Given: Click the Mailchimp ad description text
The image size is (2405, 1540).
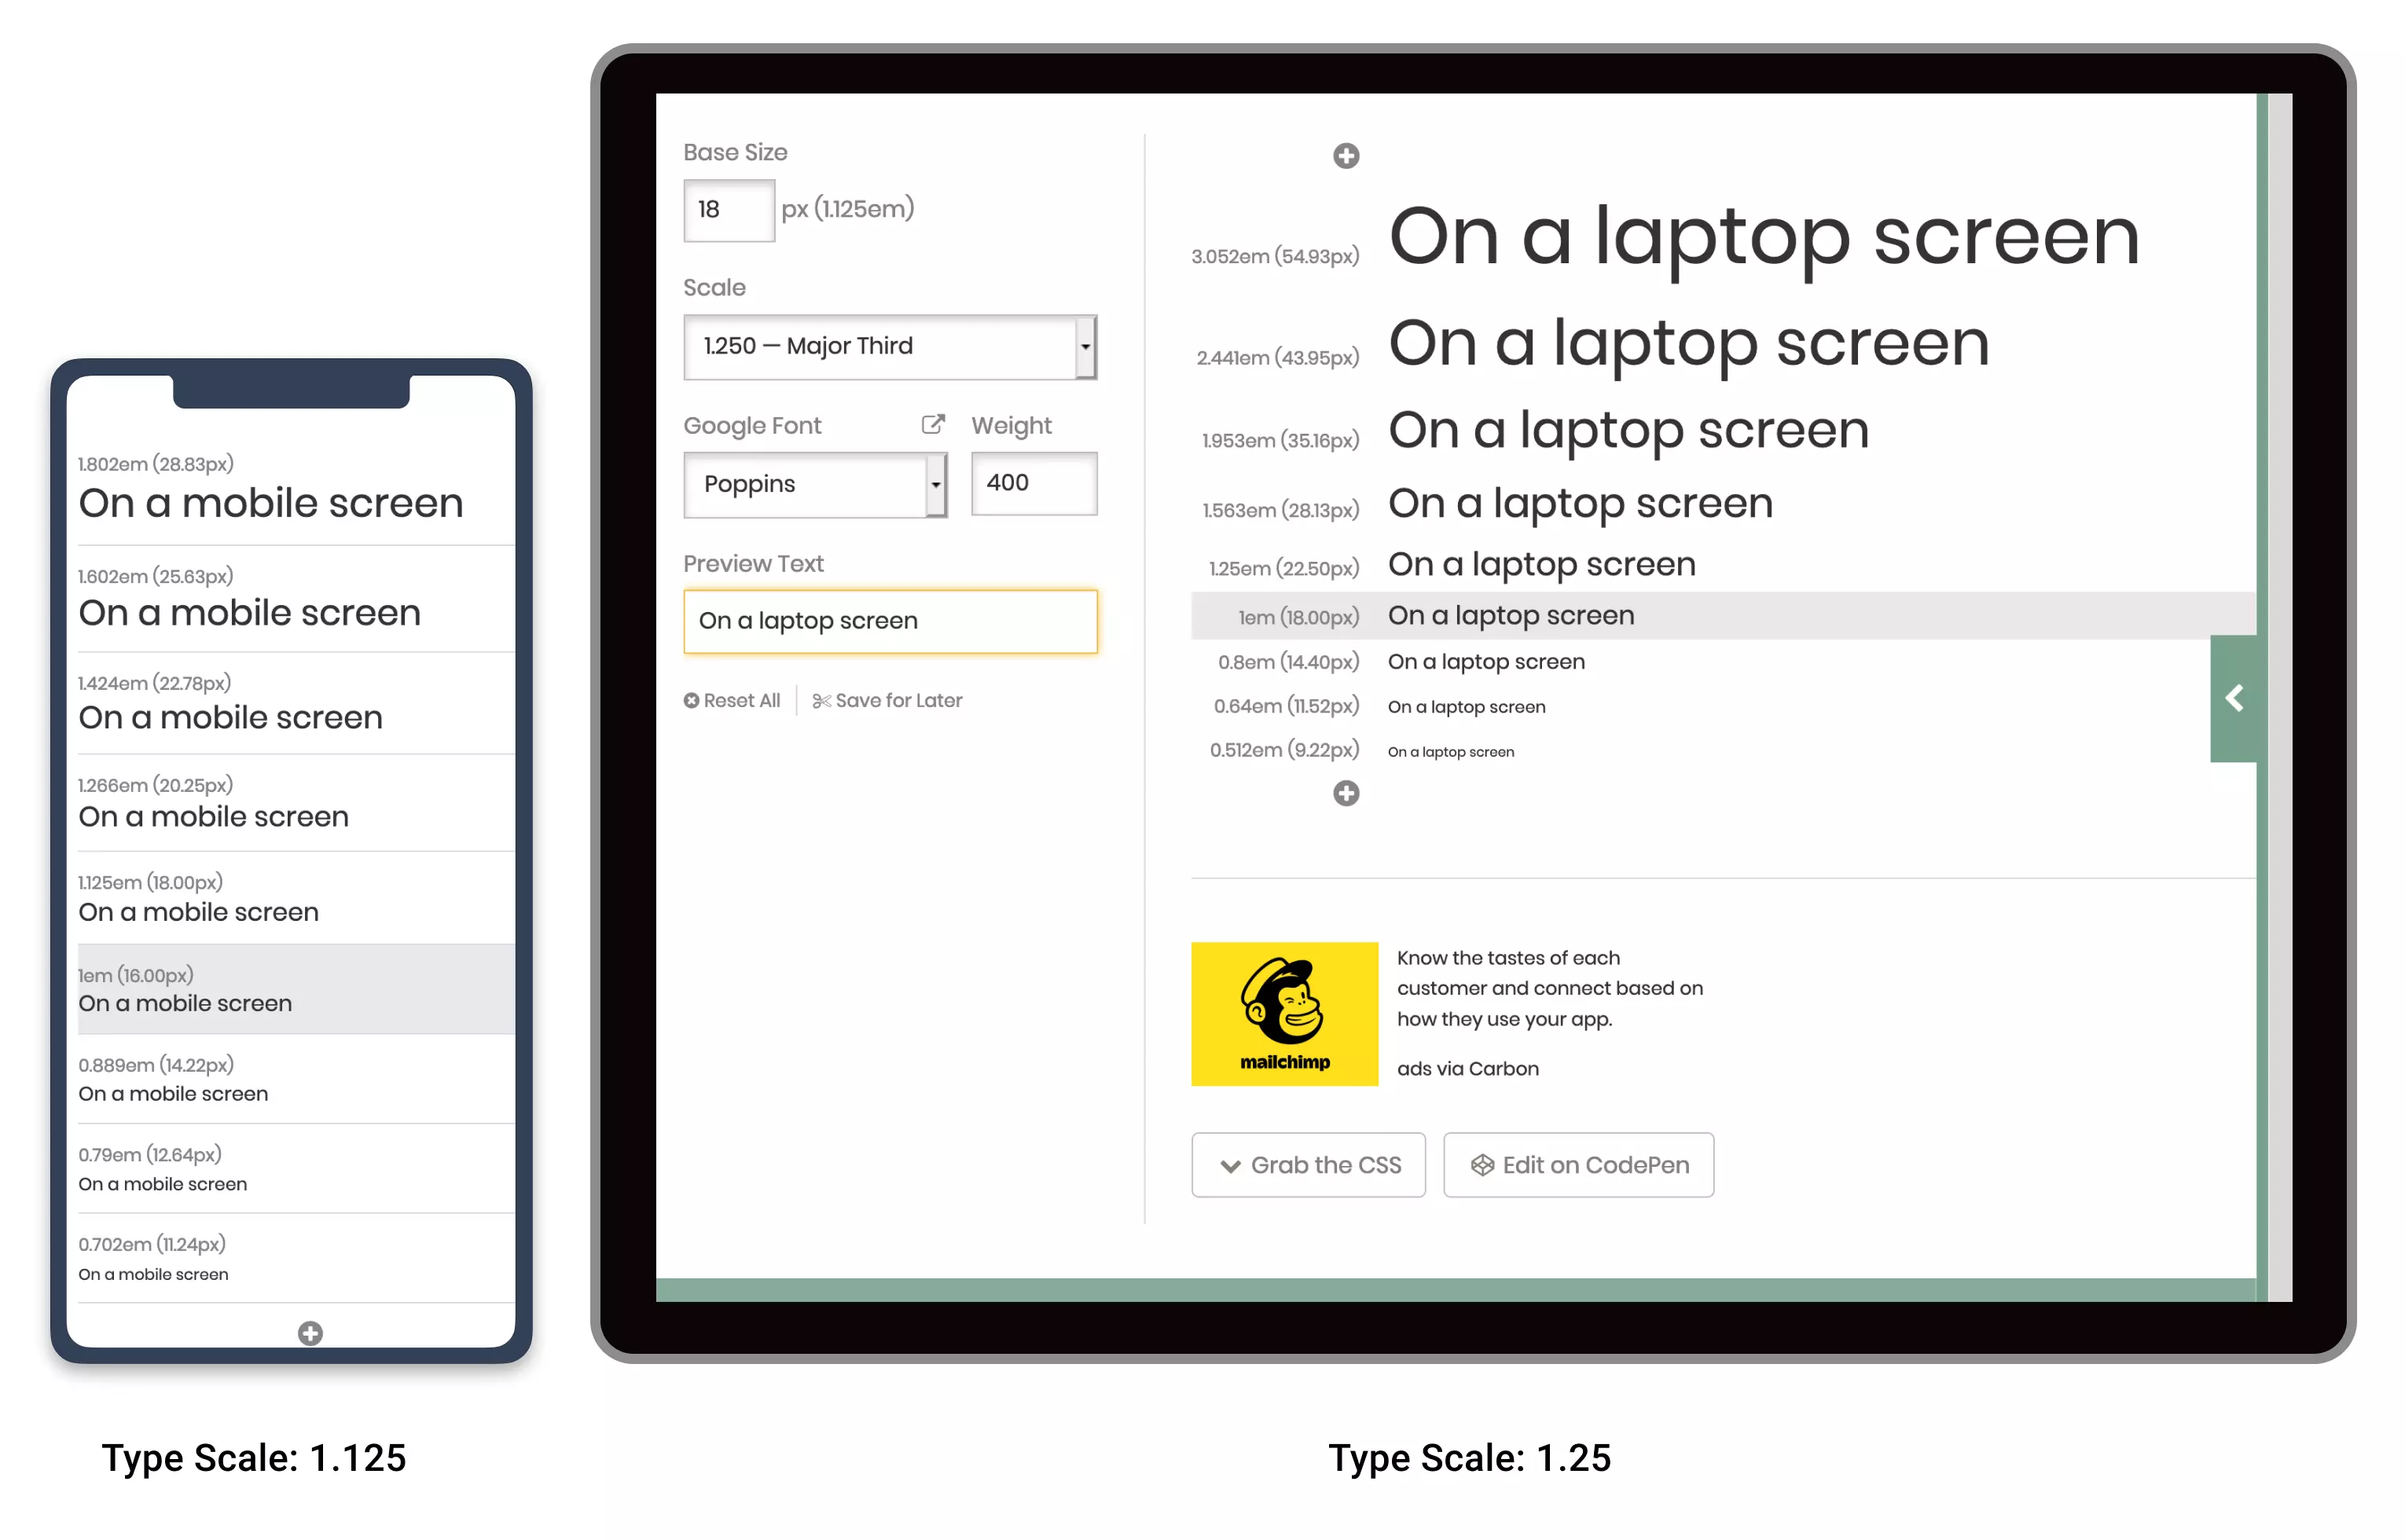Looking at the screenshot, I should pos(1549,988).
